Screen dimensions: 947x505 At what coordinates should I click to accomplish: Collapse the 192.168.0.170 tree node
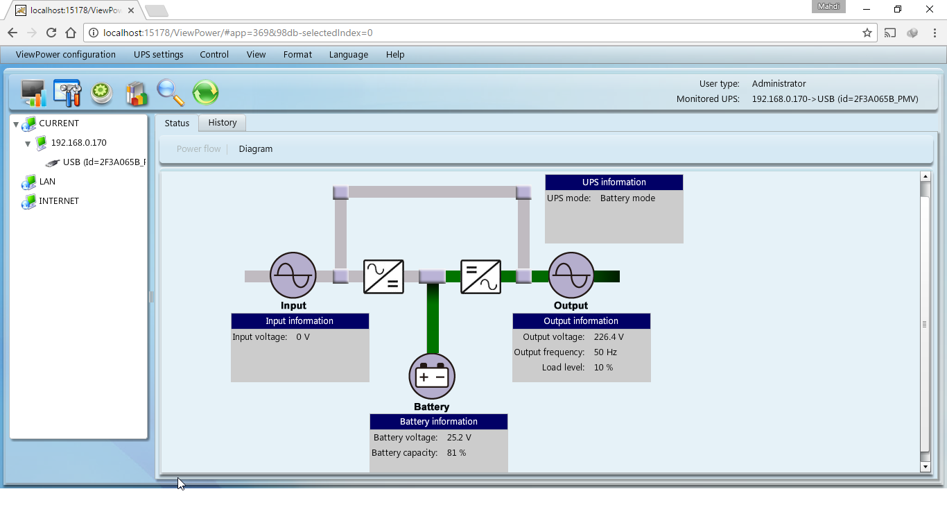coord(28,144)
